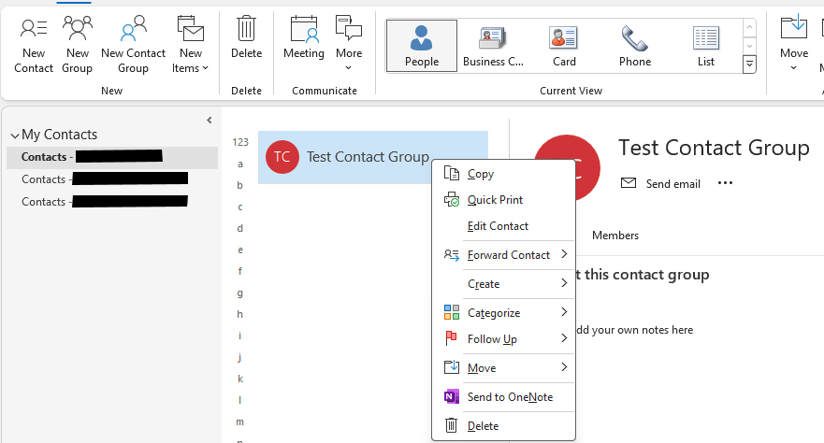The width and height of the screenshot is (824, 443).
Task: Create a New Contact Group
Action: [x=133, y=45]
